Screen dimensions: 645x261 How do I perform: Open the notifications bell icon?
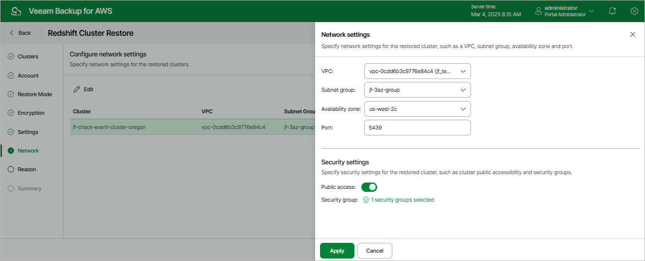pyautogui.click(x=612, y=11)
